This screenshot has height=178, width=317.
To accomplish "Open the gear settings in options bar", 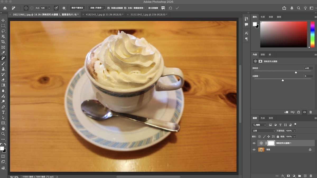I will pyautogui.click(x=64, y=8).
